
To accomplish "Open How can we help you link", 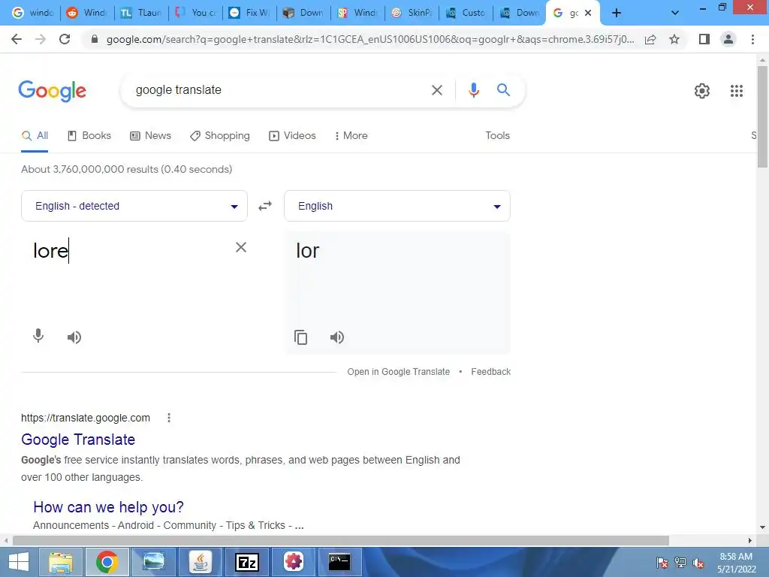I will 108,507.
